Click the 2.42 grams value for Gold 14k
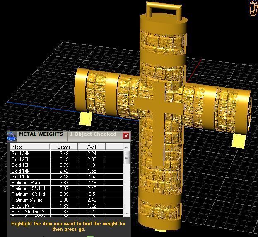 [x=64, y=171]
